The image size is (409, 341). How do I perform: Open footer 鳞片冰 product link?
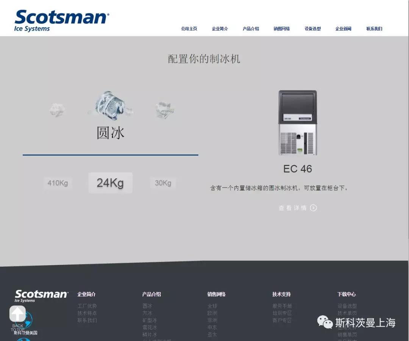150,335
